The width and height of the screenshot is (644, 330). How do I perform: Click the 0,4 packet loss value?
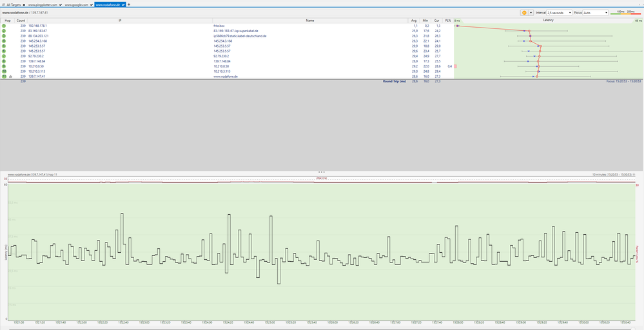point(450,66)
